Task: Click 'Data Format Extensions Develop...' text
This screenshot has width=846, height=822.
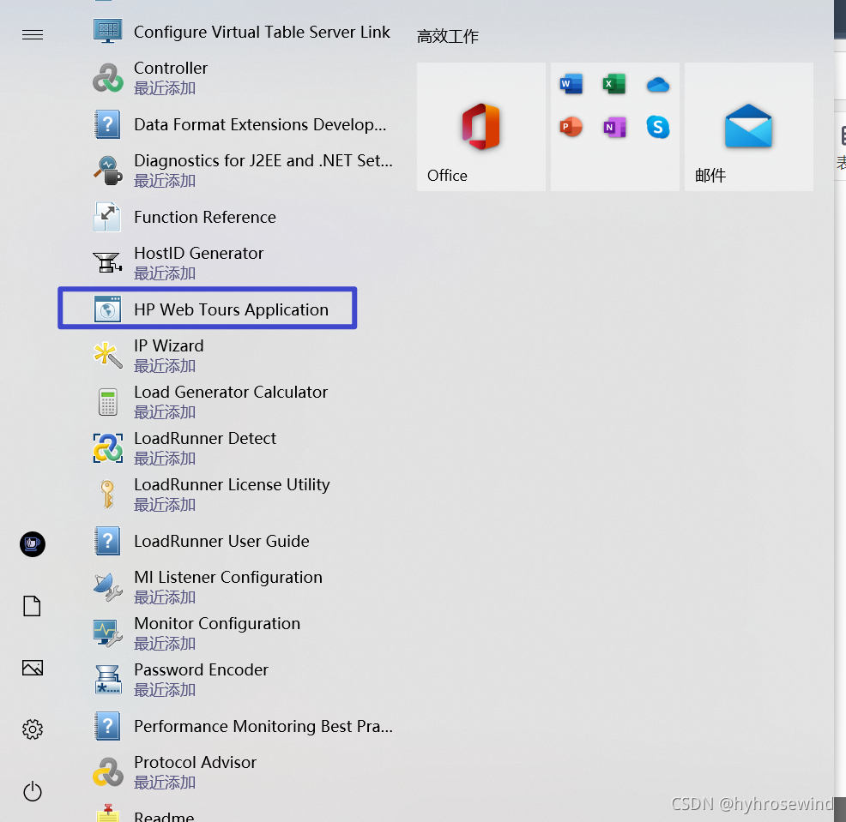Action: coord(260,124)
